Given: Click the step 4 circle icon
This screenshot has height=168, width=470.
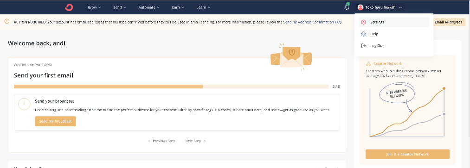Looking at the screenshot, I should [24, 104].
